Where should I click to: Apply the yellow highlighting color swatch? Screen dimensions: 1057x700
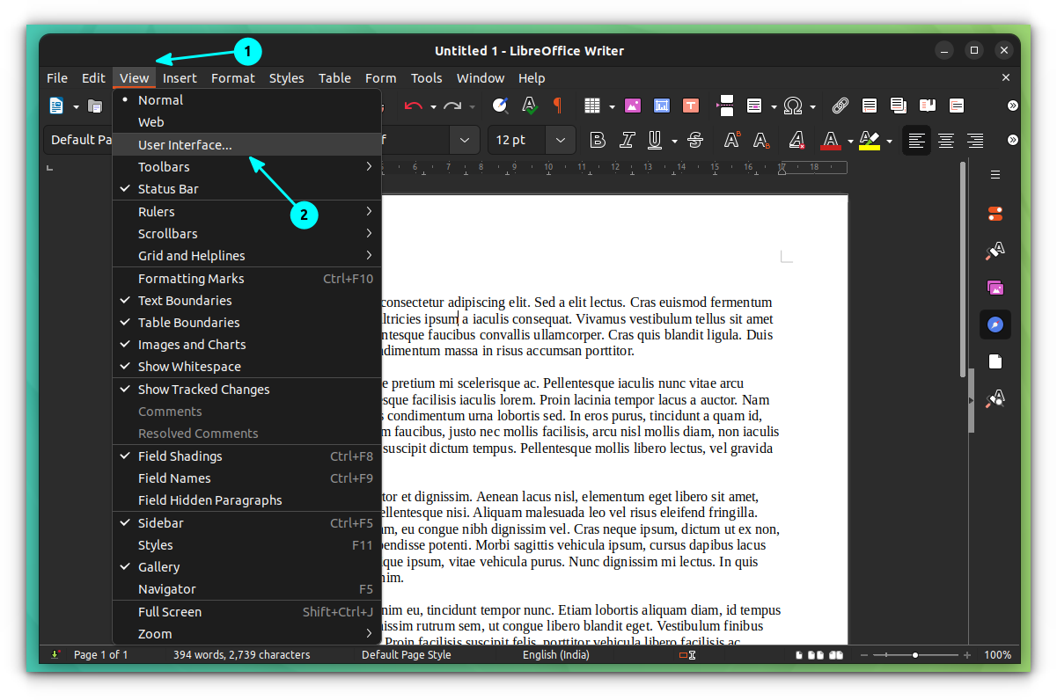point(870,141)
